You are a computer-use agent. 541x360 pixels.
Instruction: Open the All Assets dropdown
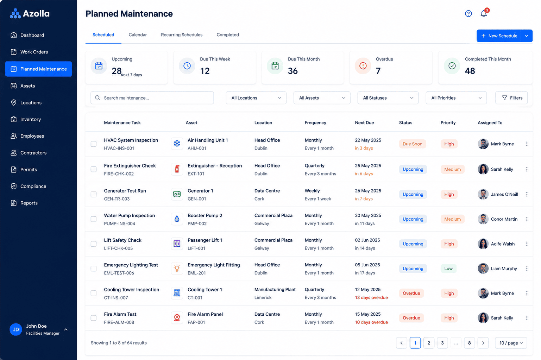[322, 98]
